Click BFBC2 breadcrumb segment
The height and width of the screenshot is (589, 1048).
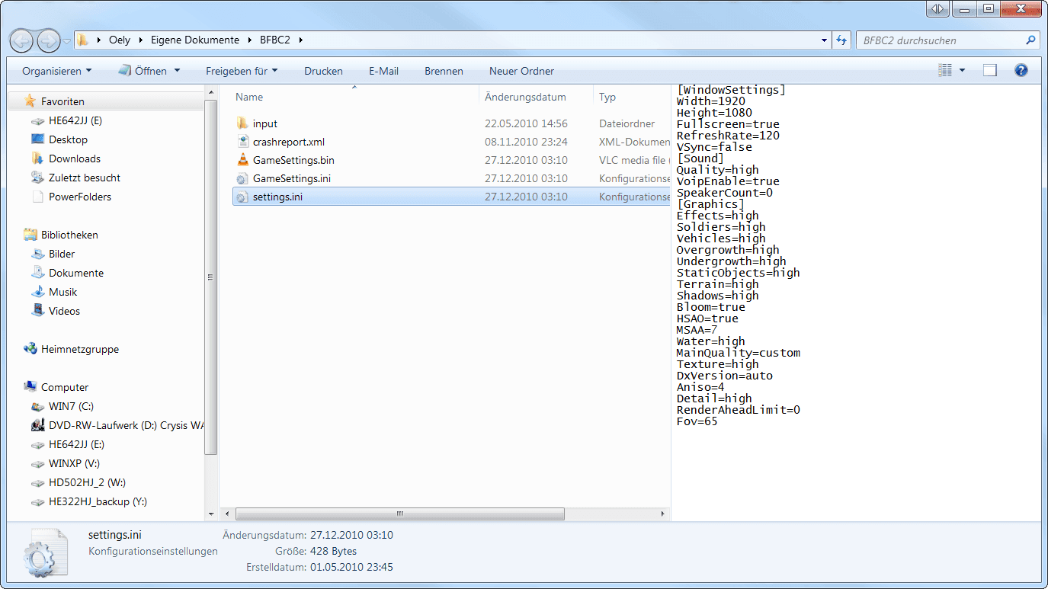coord(274,40)
